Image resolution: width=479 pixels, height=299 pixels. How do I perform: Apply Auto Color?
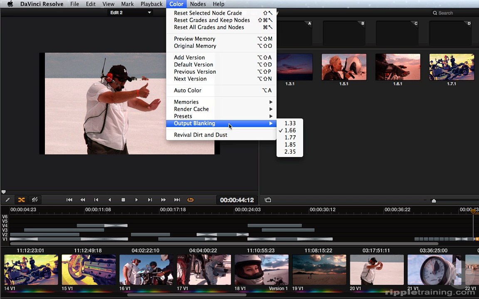[221, 90]
